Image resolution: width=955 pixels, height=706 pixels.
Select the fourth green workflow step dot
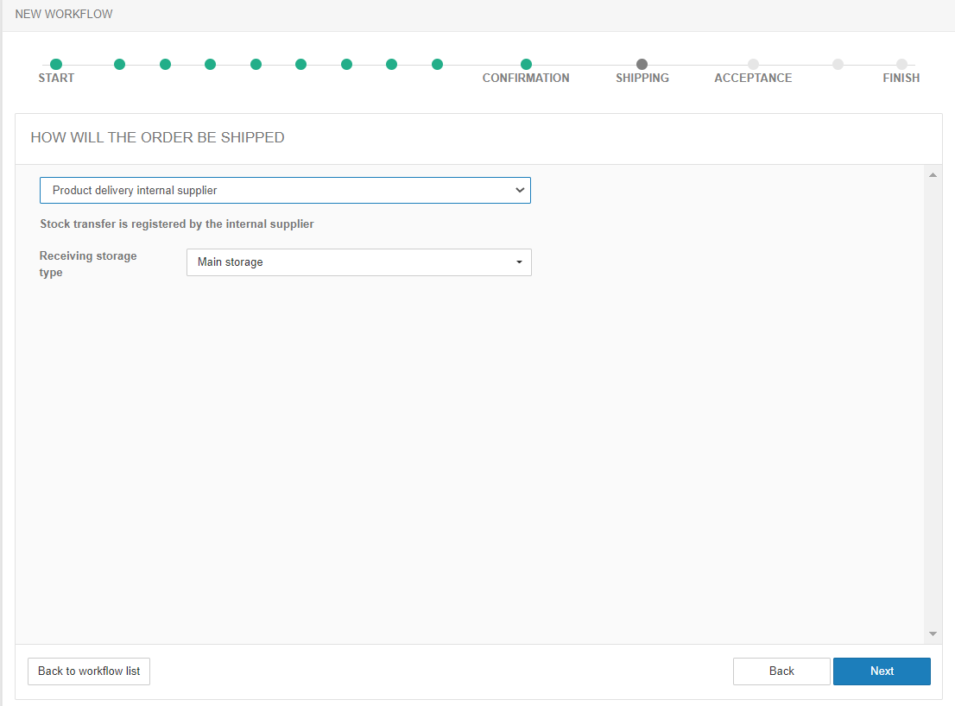point(210,64)
